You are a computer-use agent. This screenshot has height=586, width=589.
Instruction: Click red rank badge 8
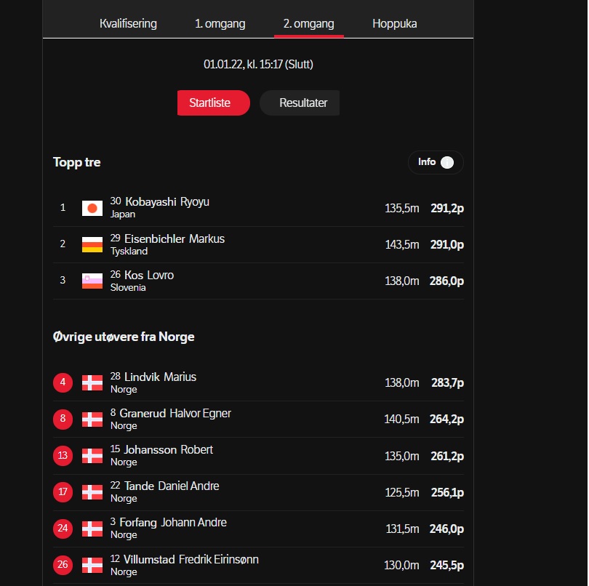[63, 420]
